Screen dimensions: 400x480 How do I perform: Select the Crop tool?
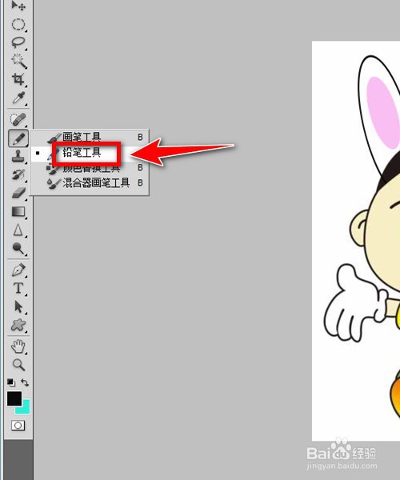click(x=18, y=79)
